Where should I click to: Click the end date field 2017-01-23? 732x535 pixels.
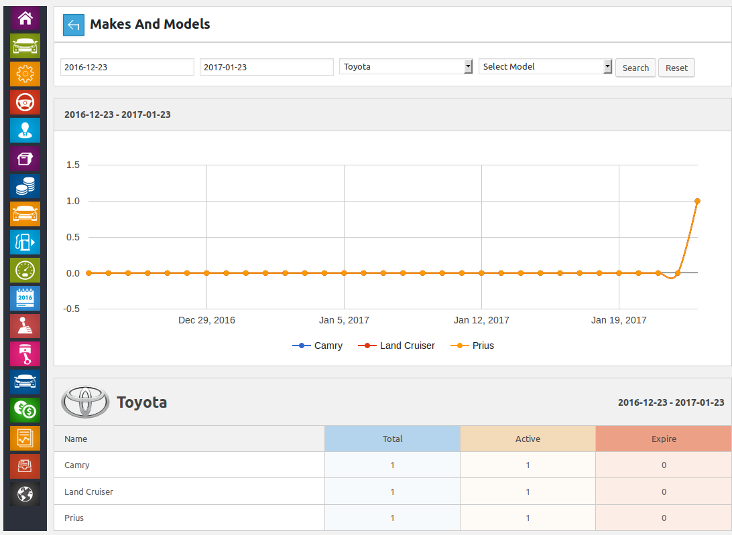(267, 67)
